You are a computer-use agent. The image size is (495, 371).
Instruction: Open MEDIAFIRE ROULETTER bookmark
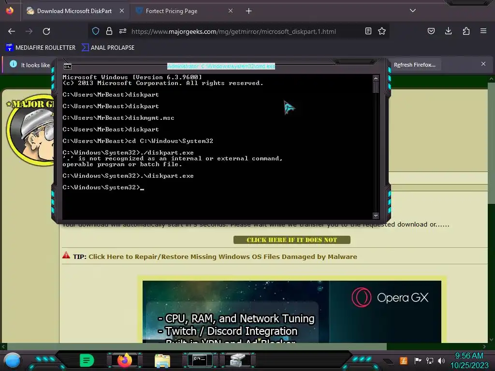(x=41, y=48)
